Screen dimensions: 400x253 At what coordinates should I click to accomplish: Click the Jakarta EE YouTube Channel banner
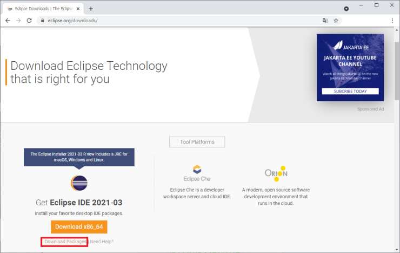[x=350, y=62]
